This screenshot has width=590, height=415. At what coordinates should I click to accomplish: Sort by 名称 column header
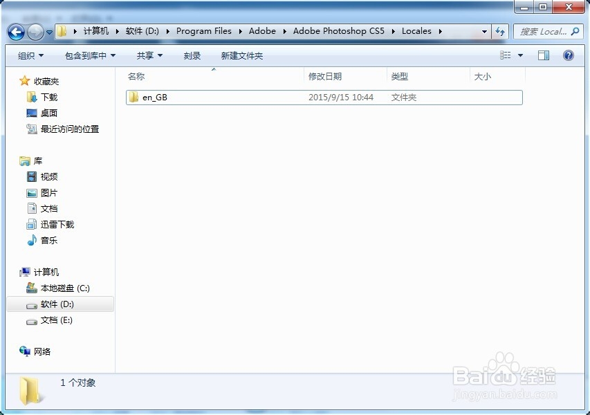[136, 76]
